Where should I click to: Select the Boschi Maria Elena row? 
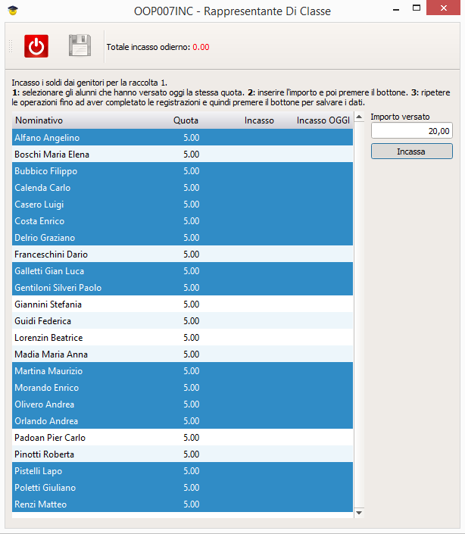point(183,154)
